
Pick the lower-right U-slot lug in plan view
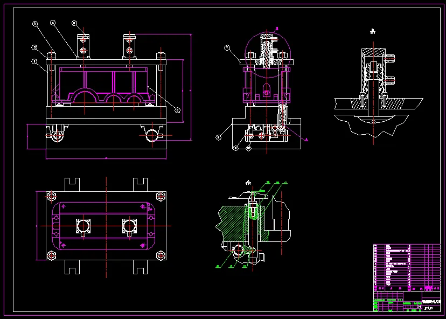click(141, 267)
